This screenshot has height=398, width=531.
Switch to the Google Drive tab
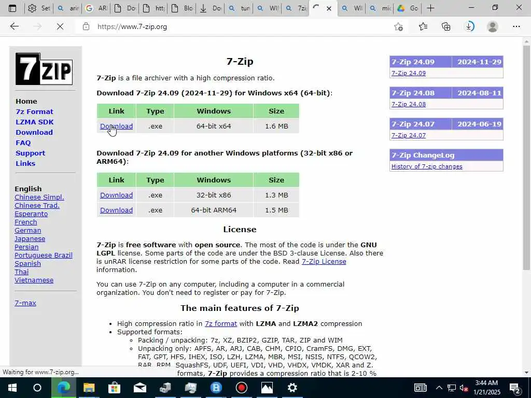point(408,8)
